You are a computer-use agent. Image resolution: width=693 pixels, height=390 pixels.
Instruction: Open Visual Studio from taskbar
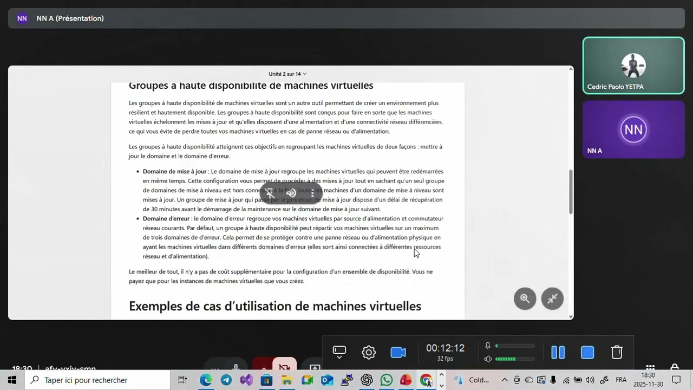[246, 380]
